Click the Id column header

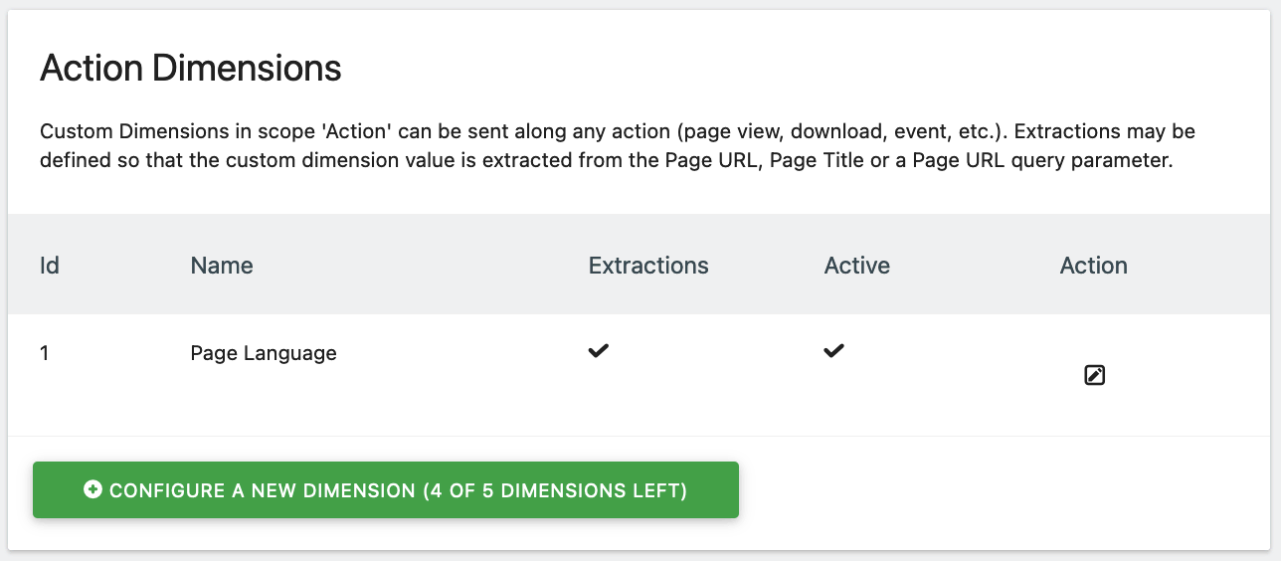49,266
